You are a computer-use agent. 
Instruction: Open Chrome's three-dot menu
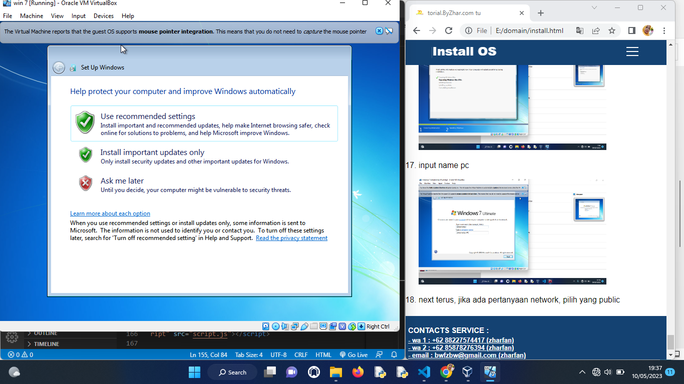pyautogui.click(x=664, y=30)
